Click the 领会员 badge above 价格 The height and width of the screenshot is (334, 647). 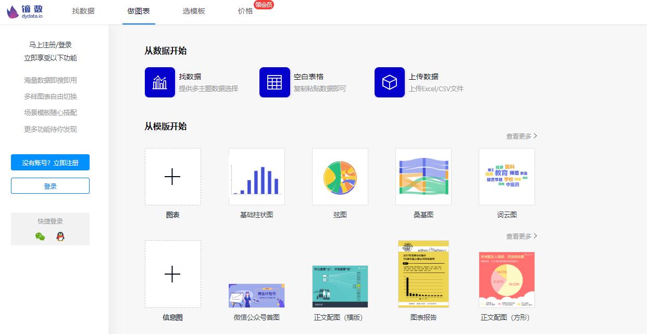[264, 4]
